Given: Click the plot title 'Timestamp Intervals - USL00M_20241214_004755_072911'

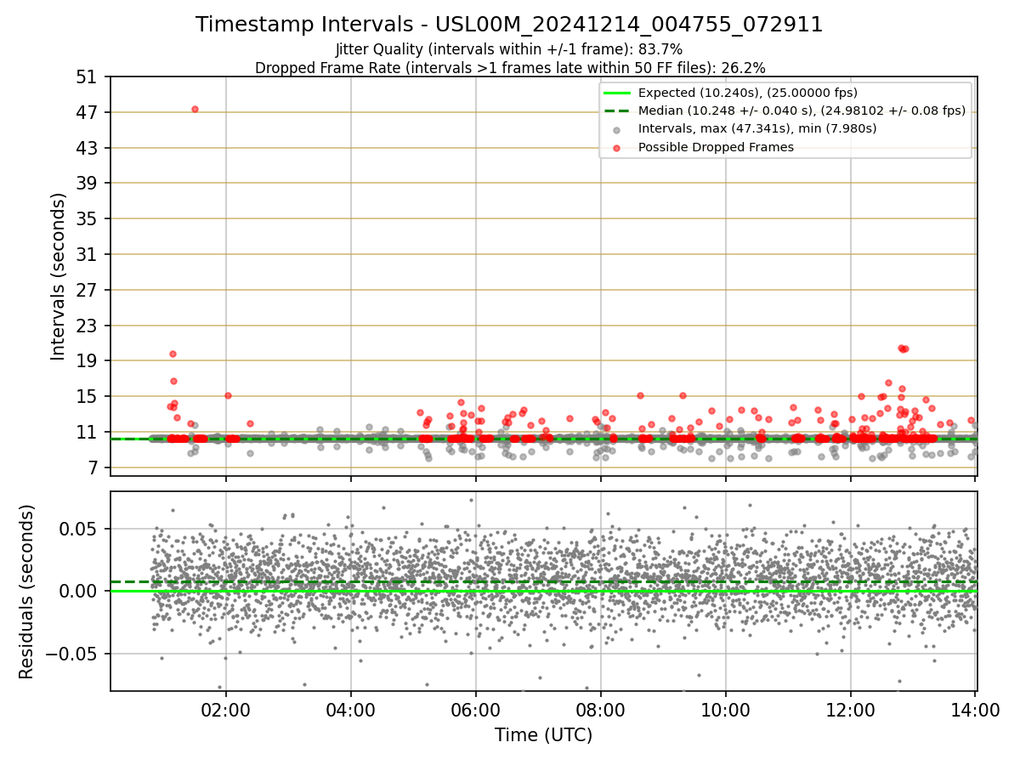Looking at the screenshot, I should coord(509,25).
